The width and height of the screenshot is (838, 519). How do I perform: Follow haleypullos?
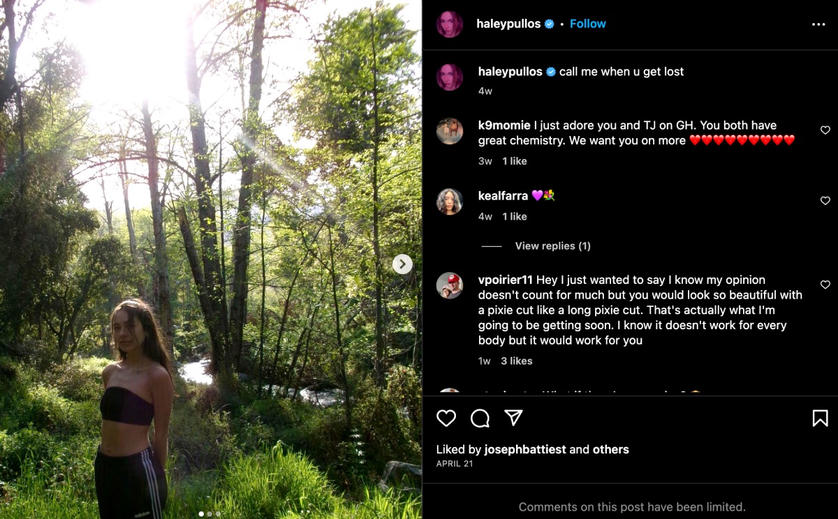(x=587, y=24)
